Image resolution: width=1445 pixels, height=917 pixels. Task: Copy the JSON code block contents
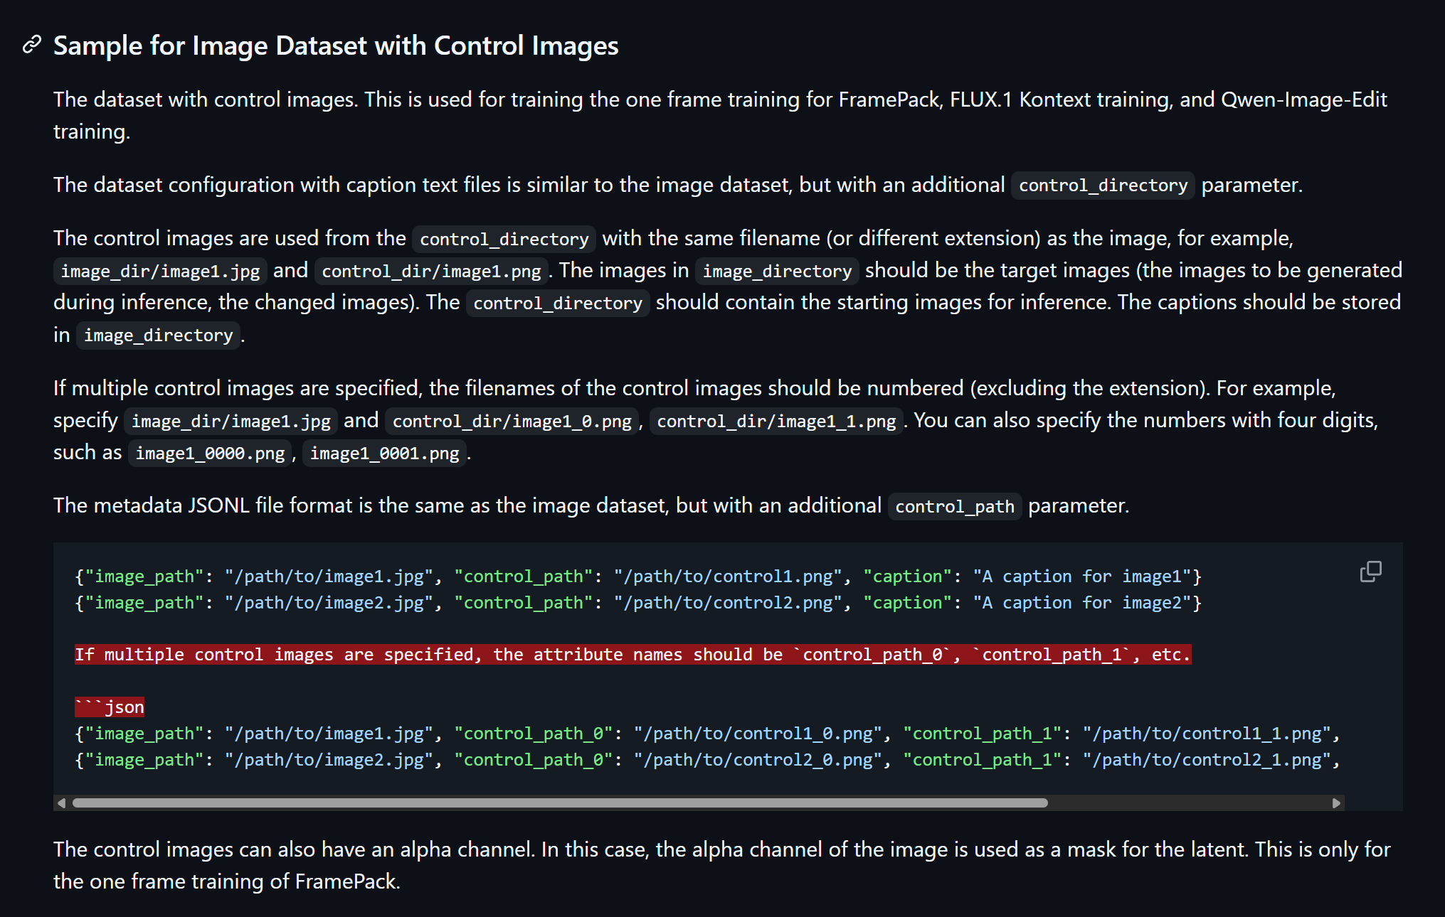pyautogui.click(x=1370, y=572)
